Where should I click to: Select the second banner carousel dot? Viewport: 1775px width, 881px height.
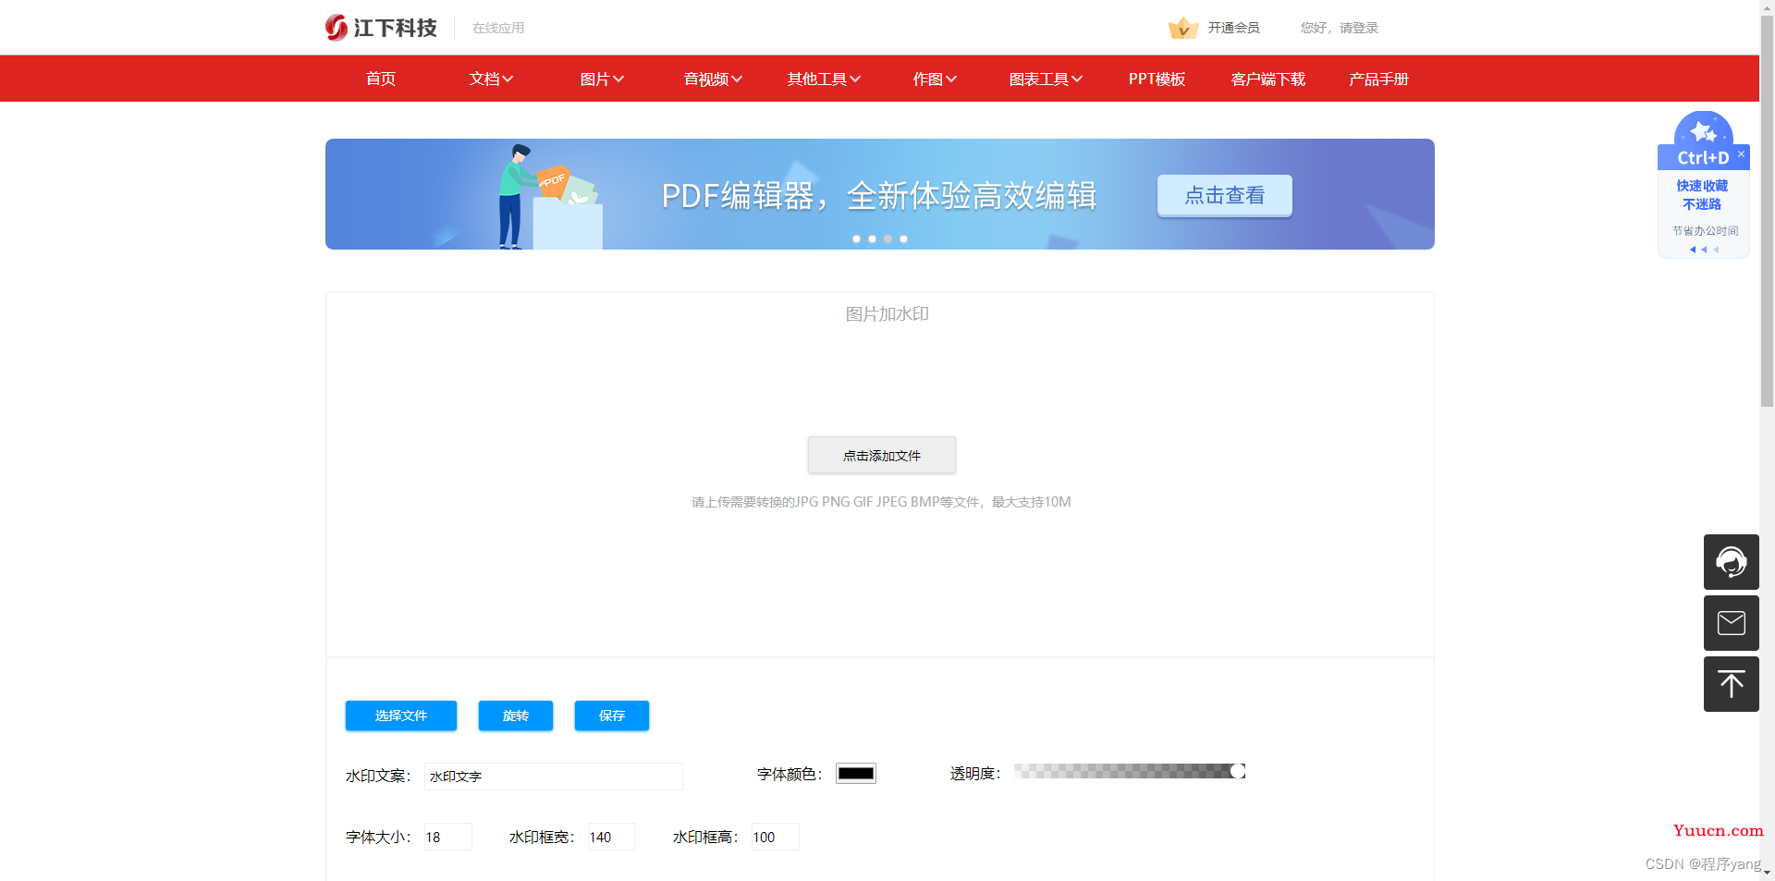(872, 239)
